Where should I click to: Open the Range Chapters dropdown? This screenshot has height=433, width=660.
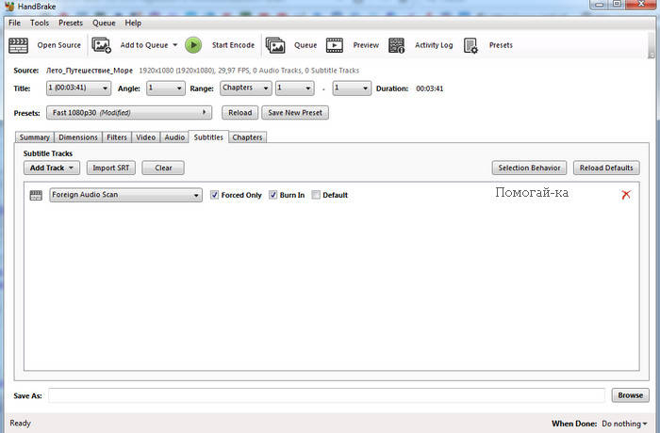click(x=245, y=88)
